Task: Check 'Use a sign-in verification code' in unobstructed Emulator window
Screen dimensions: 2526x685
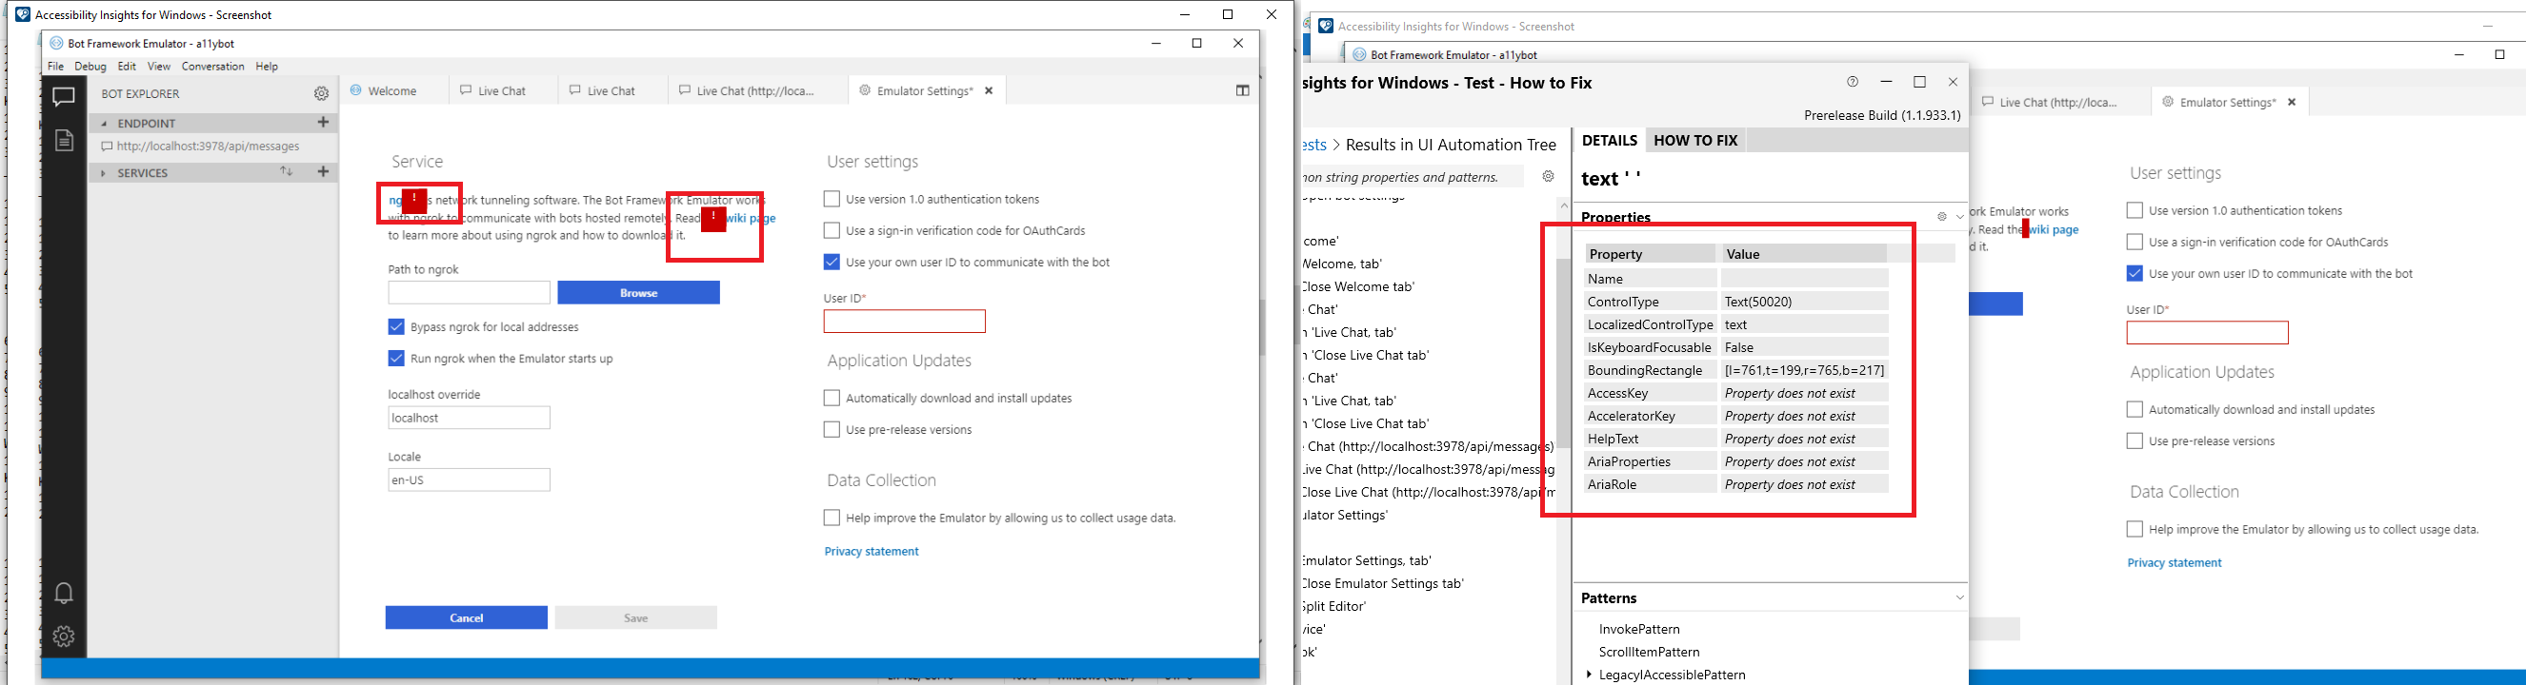Action: point(832,230)
